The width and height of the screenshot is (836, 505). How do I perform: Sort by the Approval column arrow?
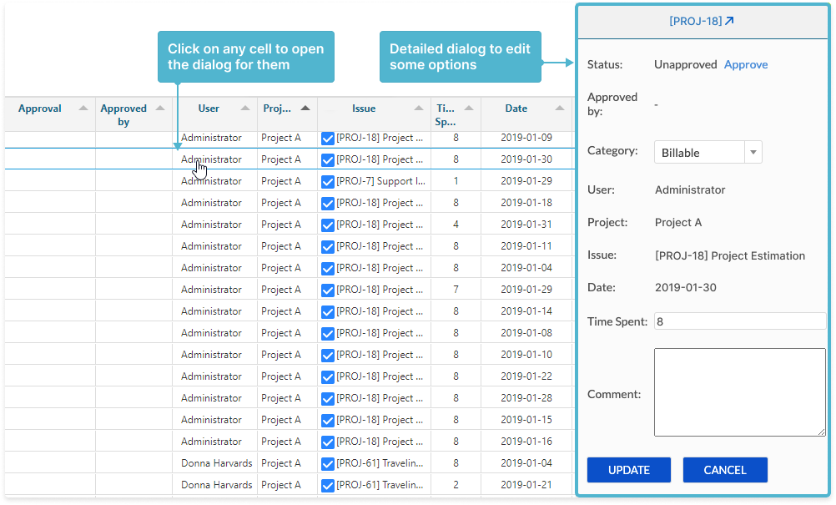pyautogui.click(x=83, y=109)
